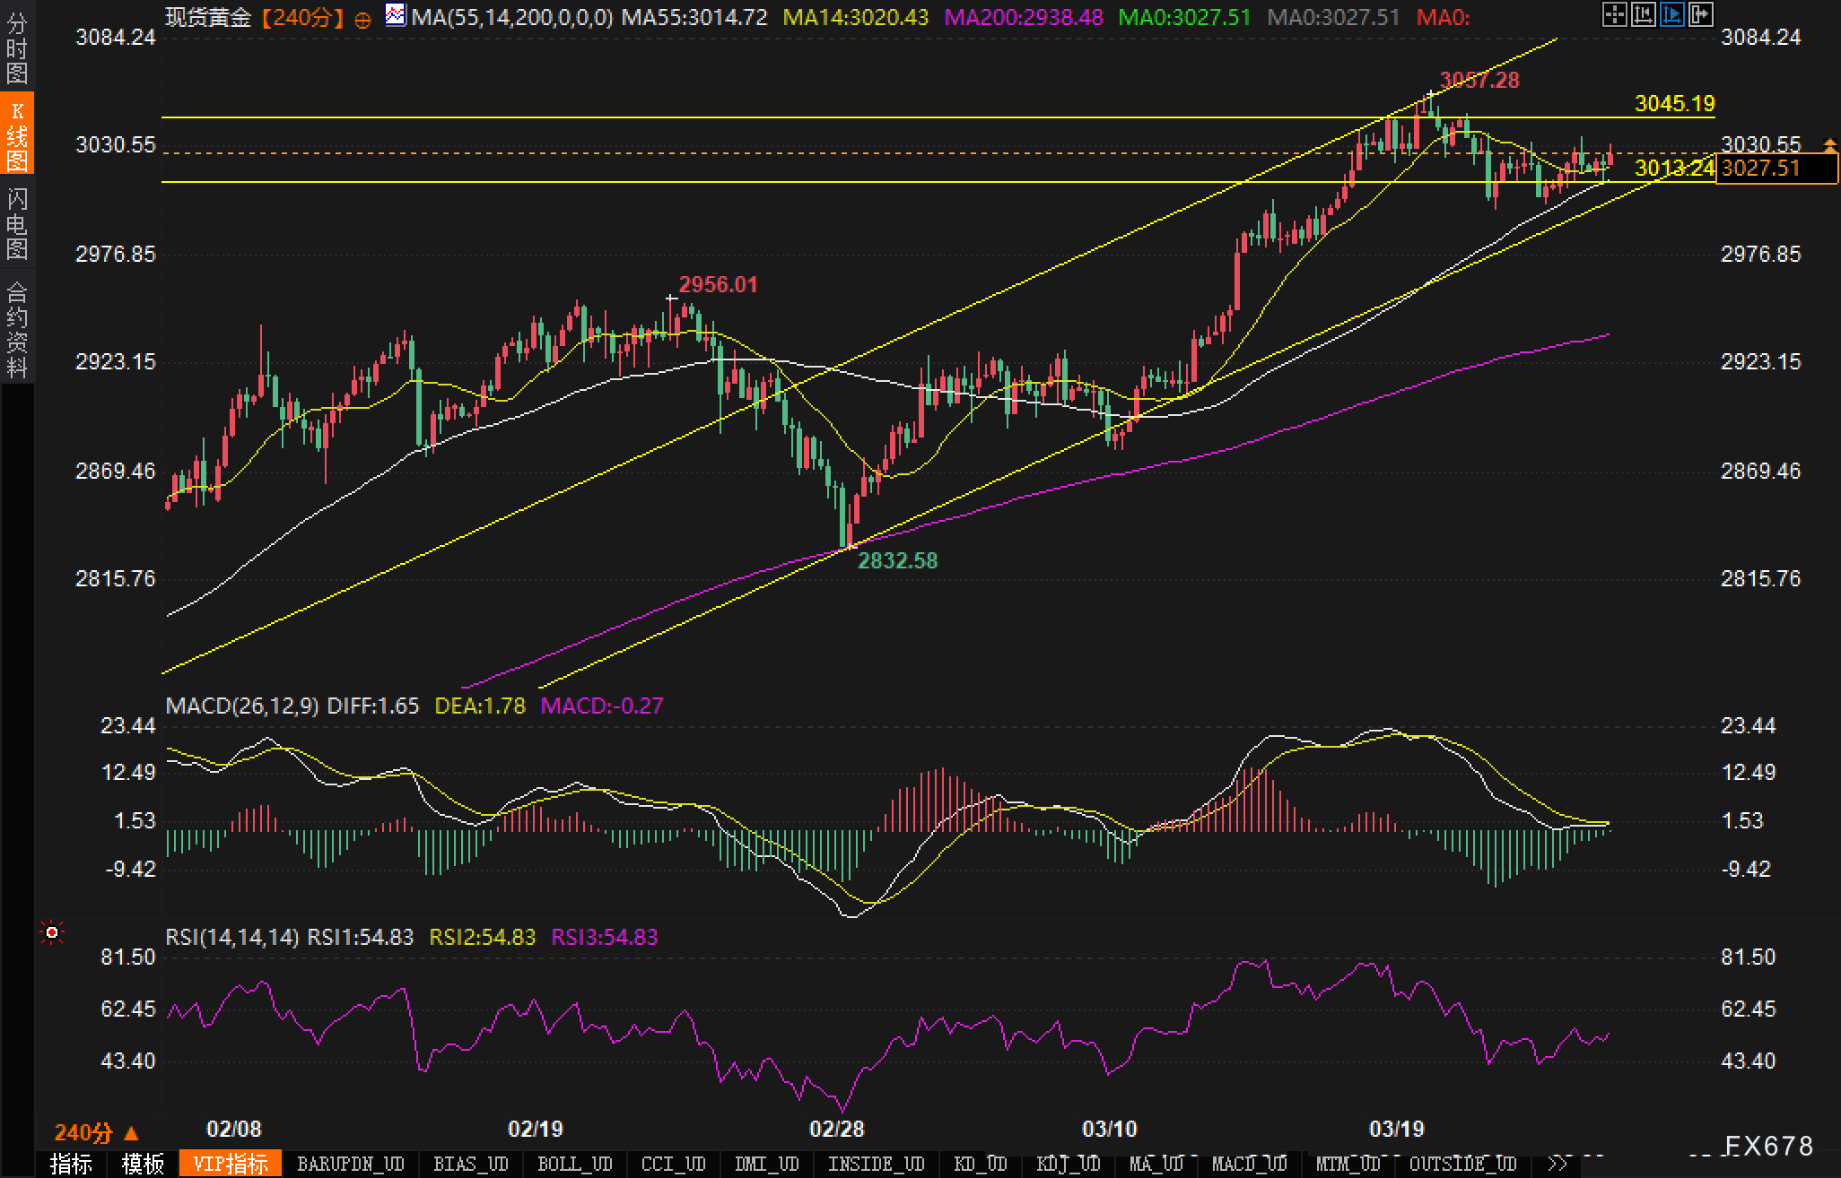Enable the BOLL_UD indicator
The height and width of the screenshot is (1178, 1841).
(574, 1164)
